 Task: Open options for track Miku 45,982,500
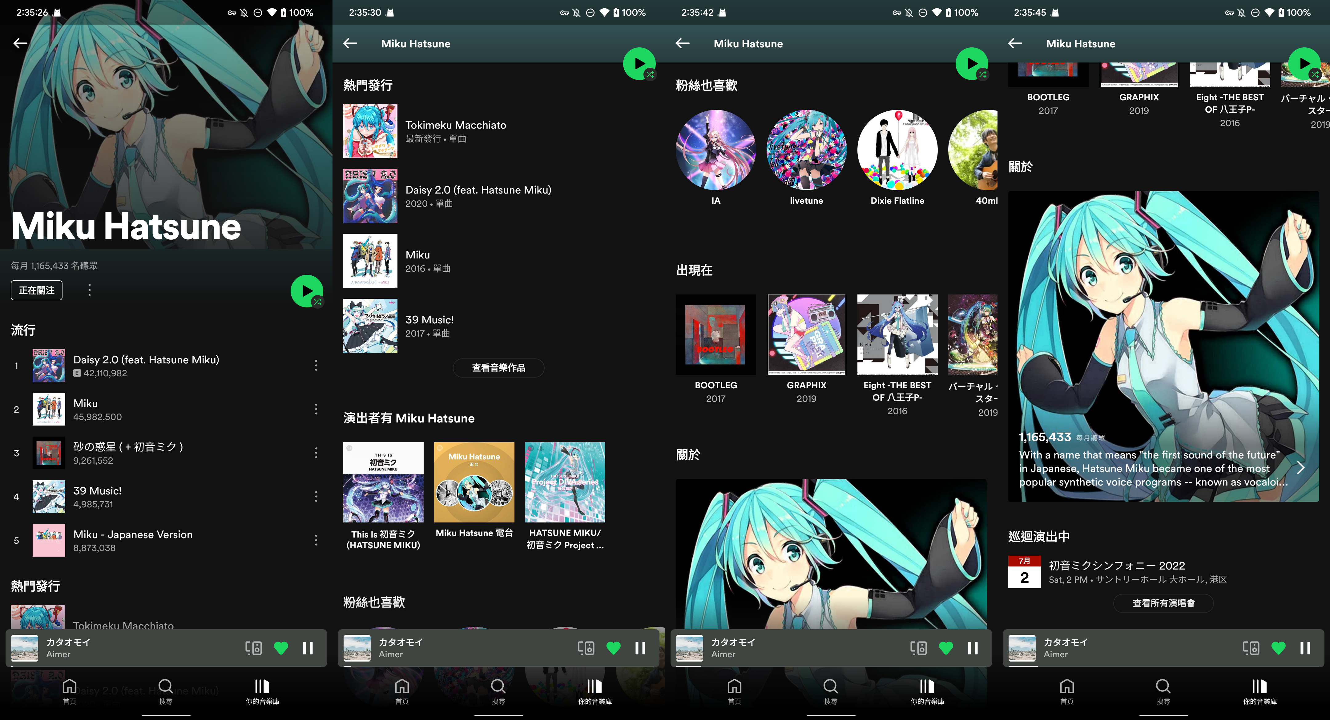point(316,409)
